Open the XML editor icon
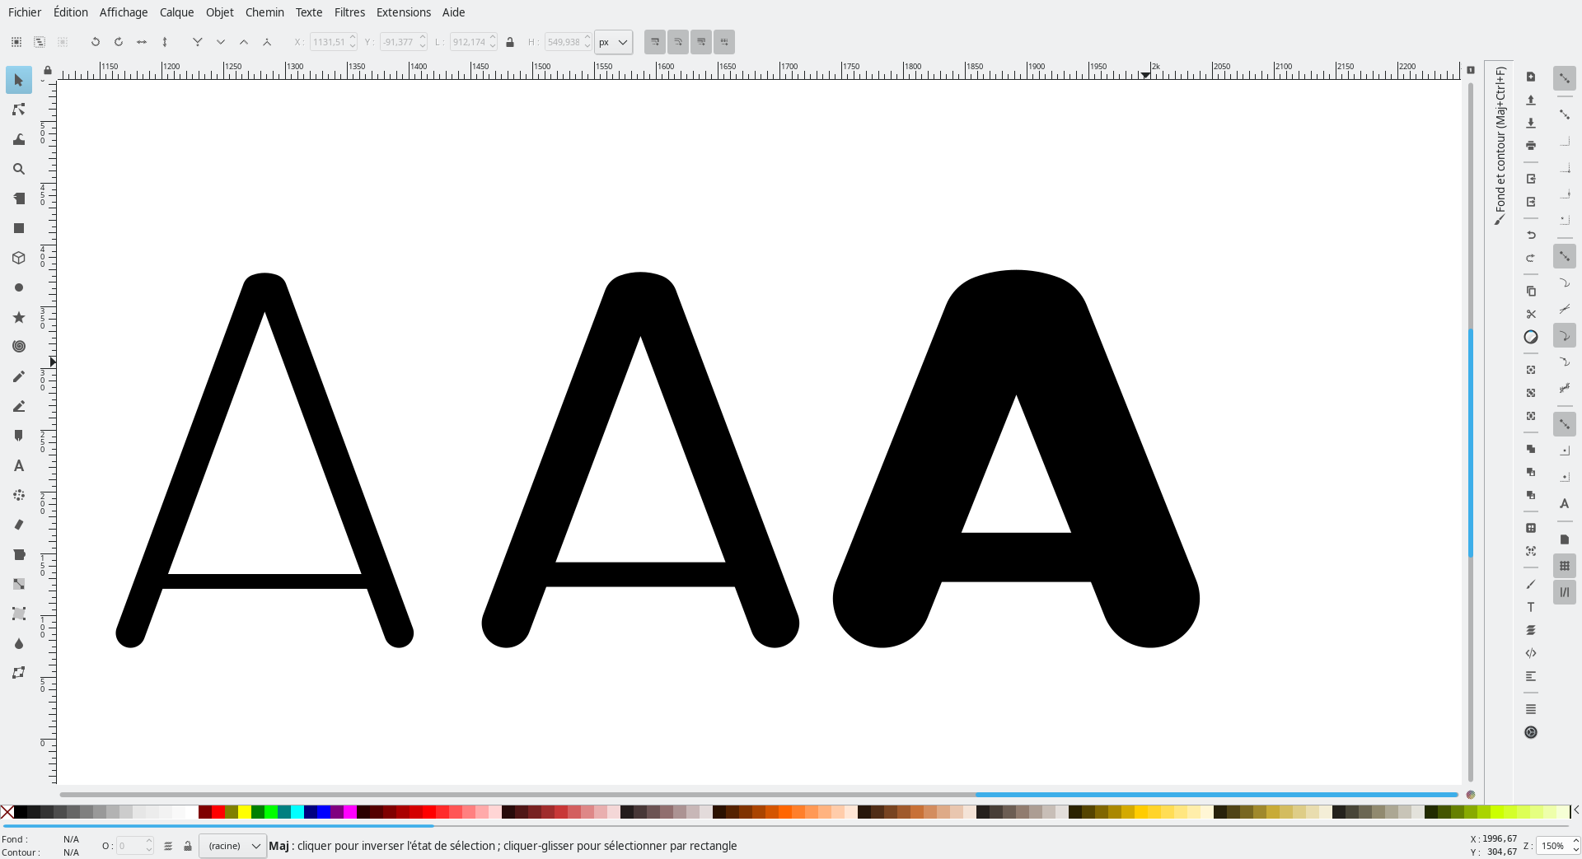 pos(1531,653)
